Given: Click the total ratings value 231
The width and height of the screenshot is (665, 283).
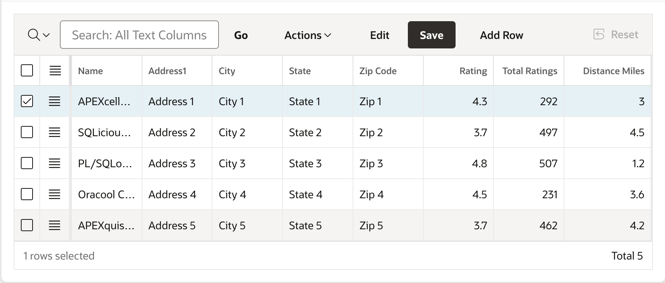Looking at the screenshot, I should pos(550,194).
